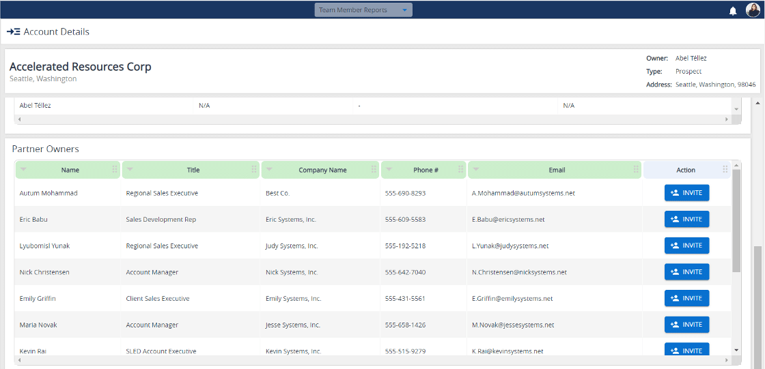Click the Account Details menu toggle icon

13,31
